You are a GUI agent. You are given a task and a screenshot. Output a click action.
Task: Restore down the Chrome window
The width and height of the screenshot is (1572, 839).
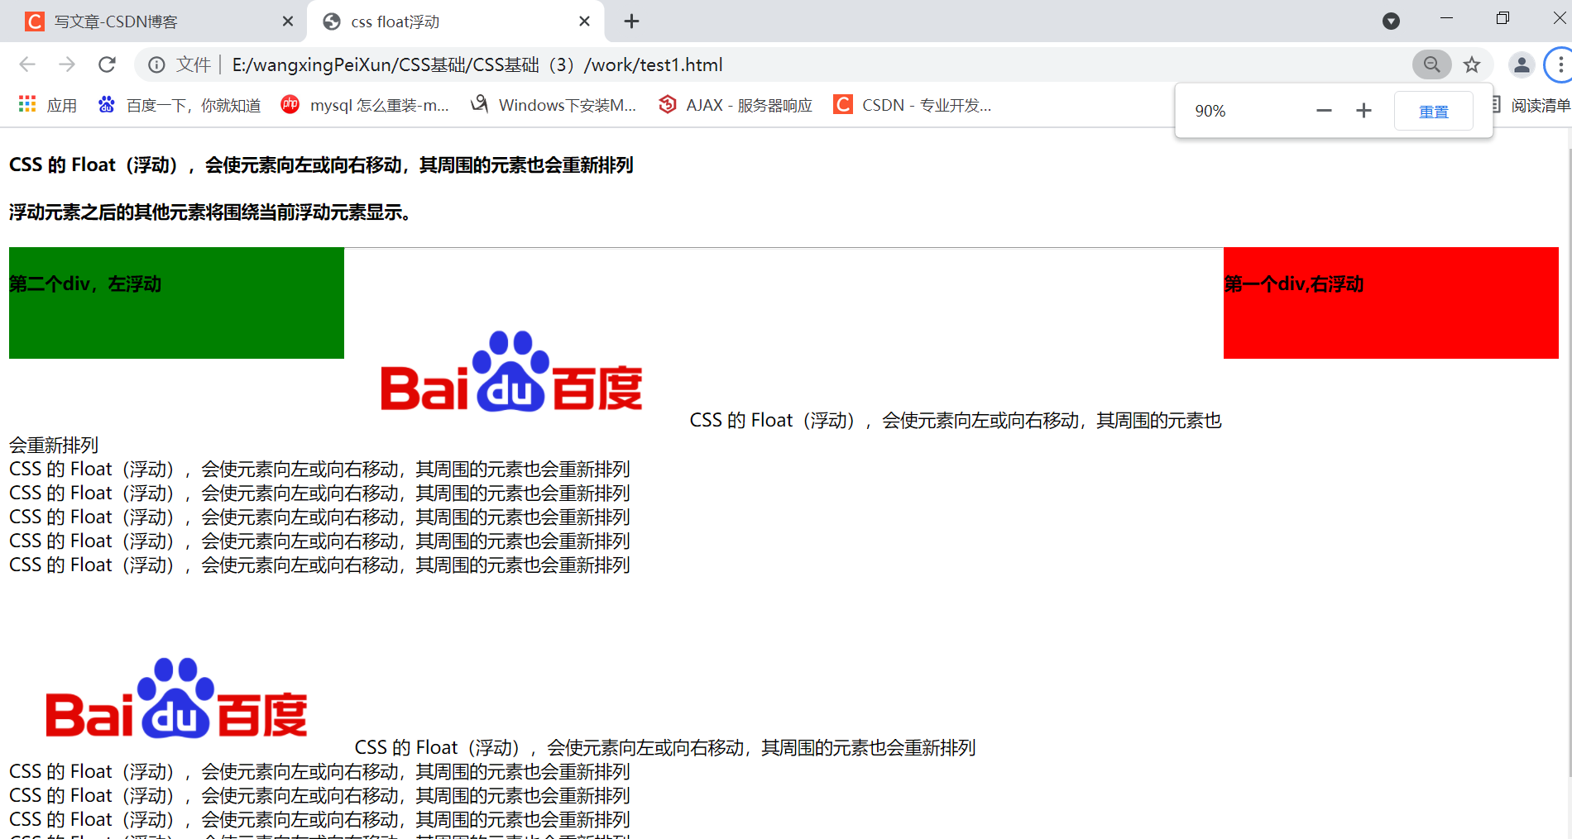pyautogui.click(x=1503, y=18)
